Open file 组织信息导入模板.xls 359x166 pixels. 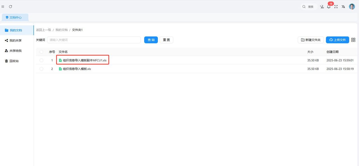(77, 69)
